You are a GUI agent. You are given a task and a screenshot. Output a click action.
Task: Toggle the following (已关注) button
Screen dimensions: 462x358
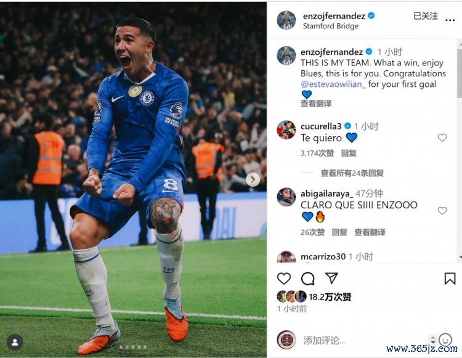point(426,16)
